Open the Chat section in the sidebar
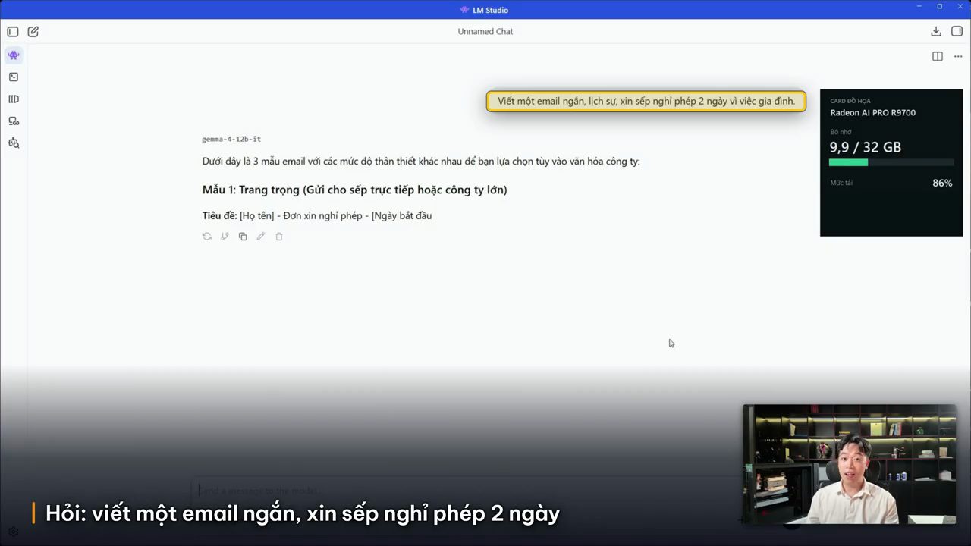This screenshot has width=971, height=546. pyautogui.click(x=14, y=55)
